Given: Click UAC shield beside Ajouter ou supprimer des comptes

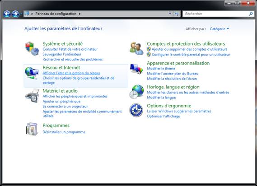Looking at the screenshot, I should point(149,49).
